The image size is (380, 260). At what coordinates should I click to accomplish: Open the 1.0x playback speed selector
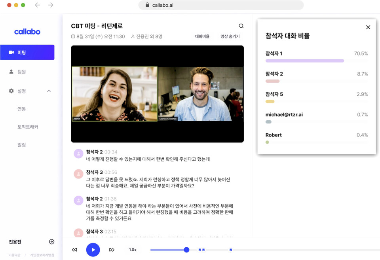pyautogui.click(x=132, y=250)
